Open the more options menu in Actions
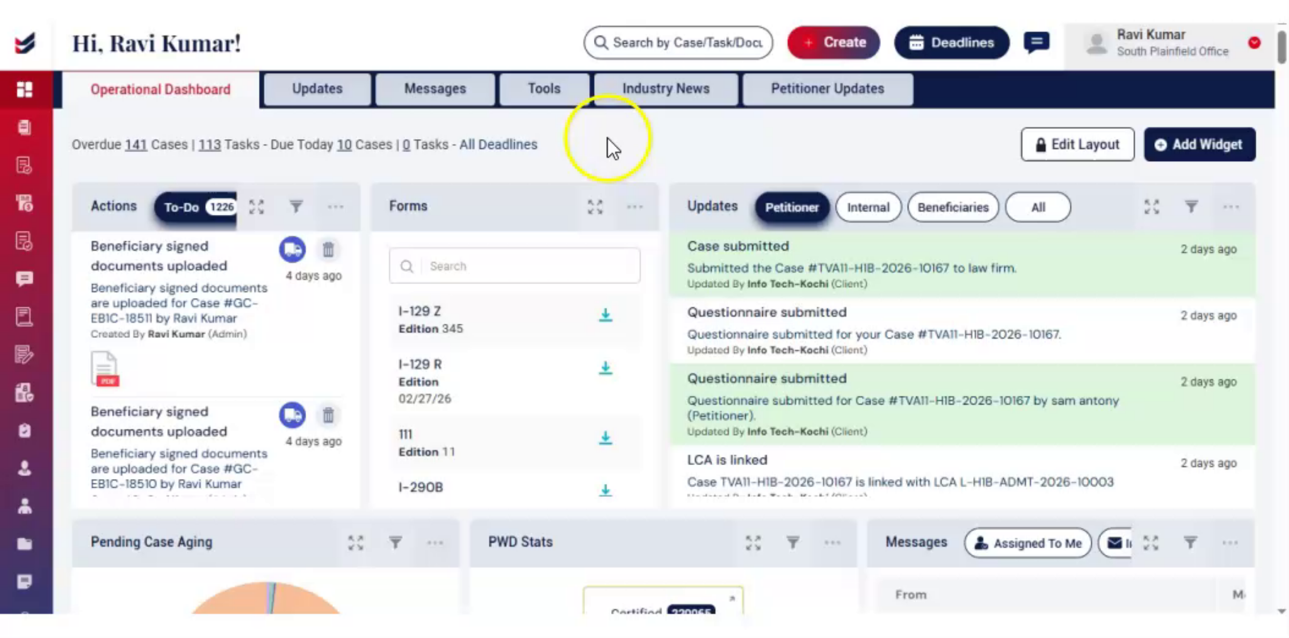Image resolution: width=1289 pixels, height=638 pixels. (335, 207)
